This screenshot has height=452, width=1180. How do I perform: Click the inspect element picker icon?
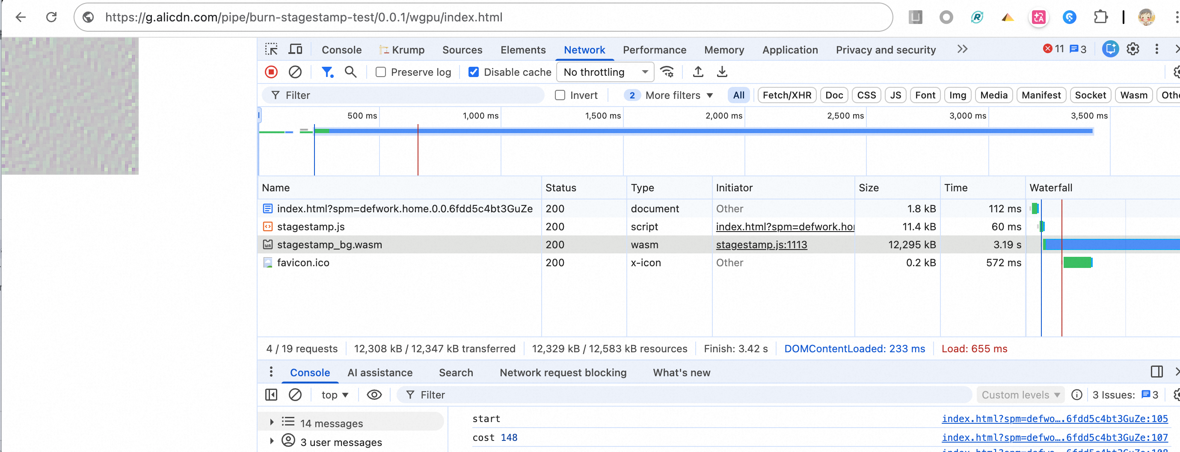pos(271,49)
